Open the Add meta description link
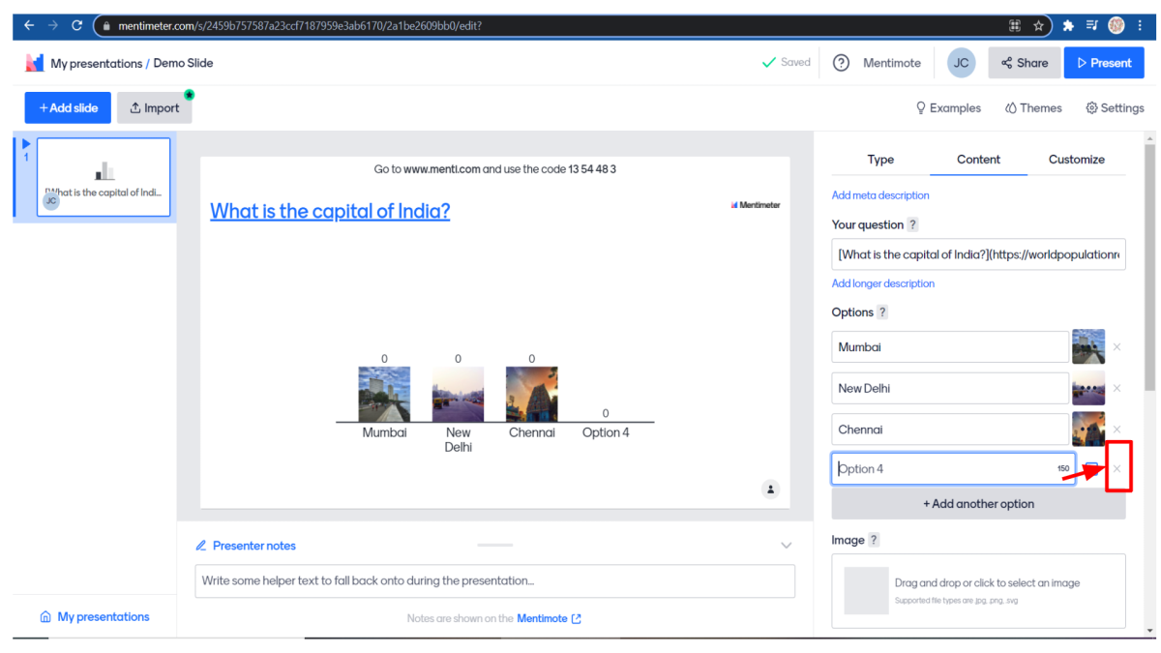The width and height of the screenshot is (1161, 653). [x=880, y=195]
